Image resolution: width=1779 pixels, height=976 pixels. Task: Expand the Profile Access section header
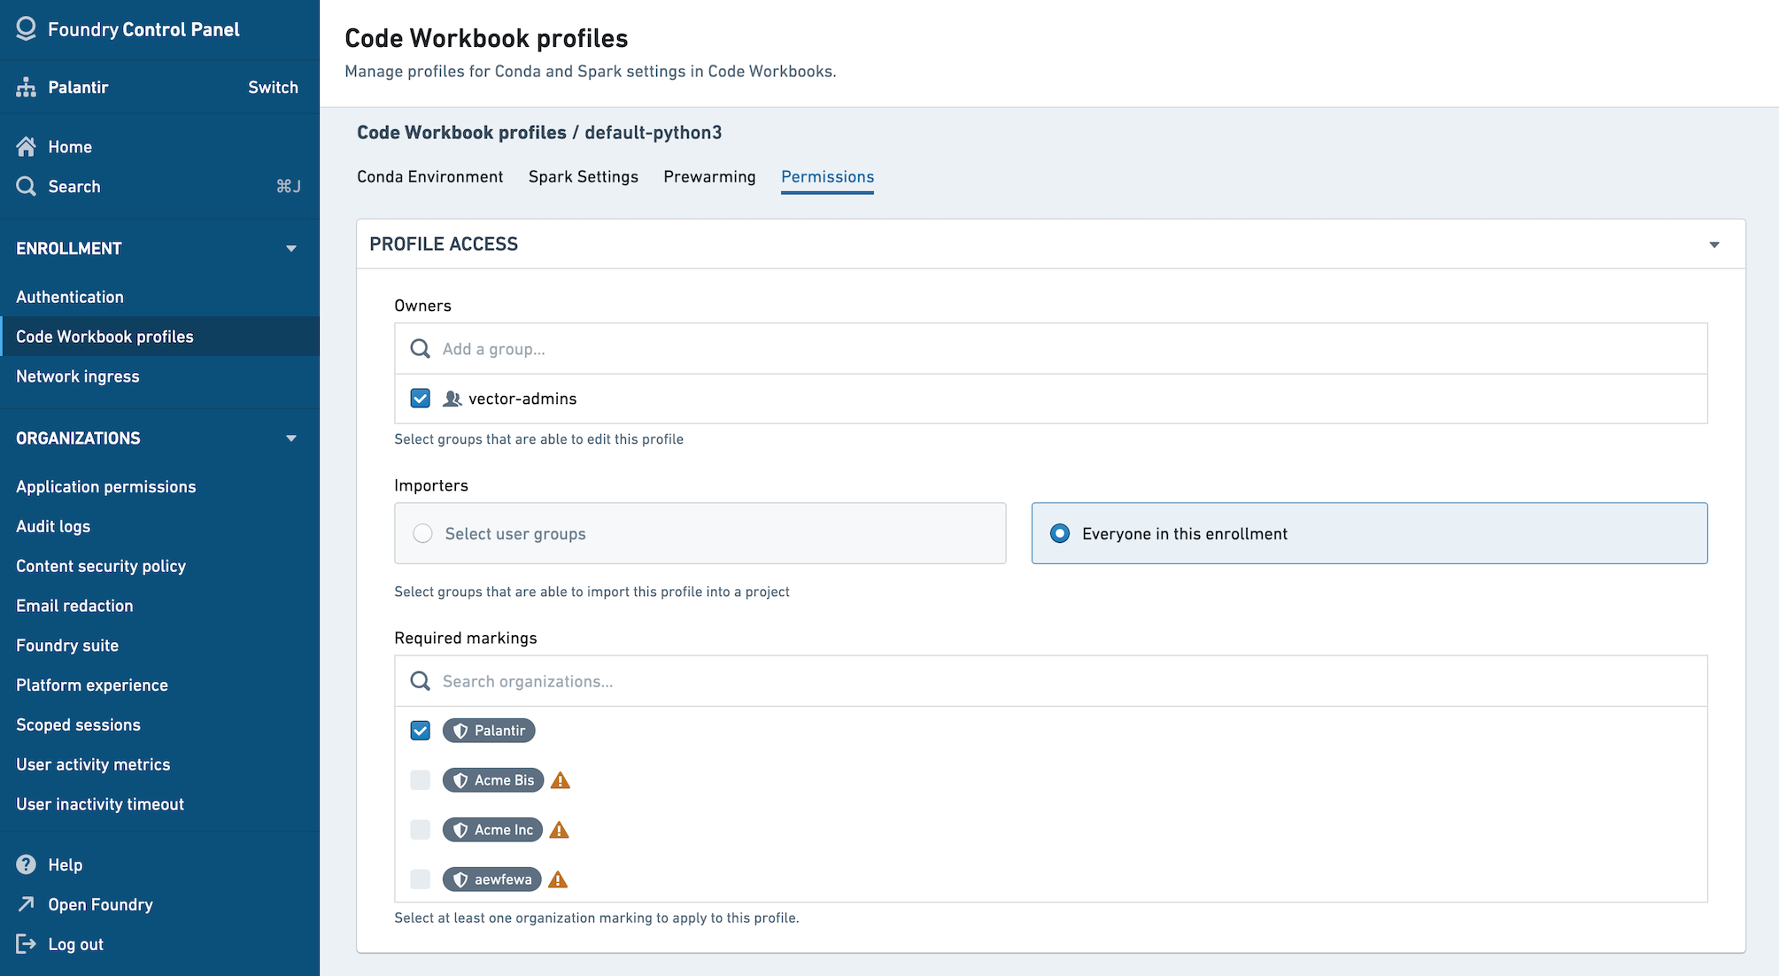[x=1715, y=244]
